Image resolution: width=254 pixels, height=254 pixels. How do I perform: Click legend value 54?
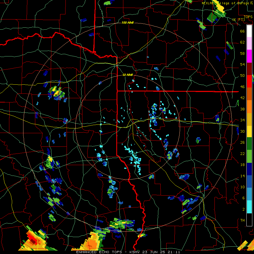[242, 64]
